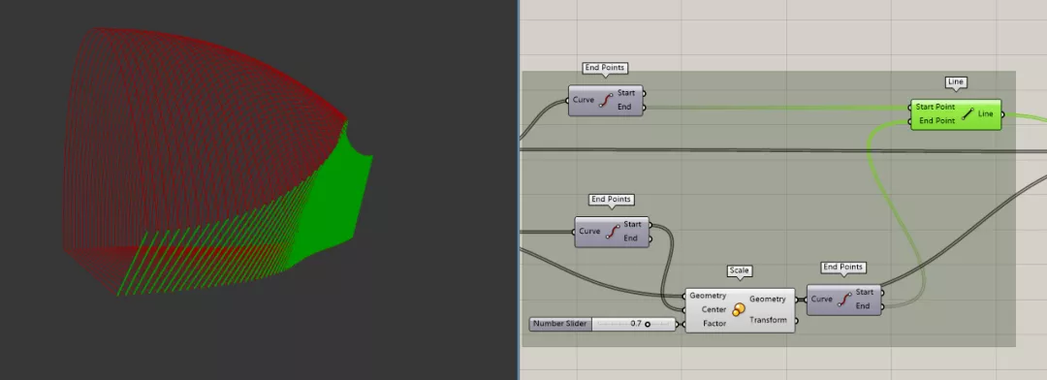1047x380 pixels.
Task: Click the Transform output of Scale
Action: point(767,320)
